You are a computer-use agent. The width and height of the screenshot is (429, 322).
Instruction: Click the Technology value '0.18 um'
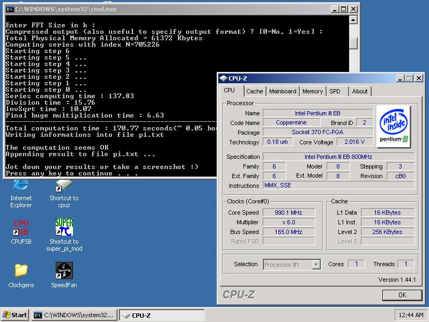(x=278, y=142)
